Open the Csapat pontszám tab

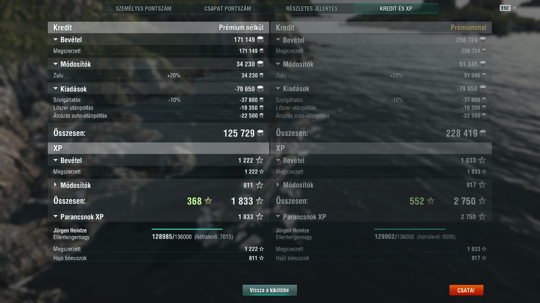(228, 8)
